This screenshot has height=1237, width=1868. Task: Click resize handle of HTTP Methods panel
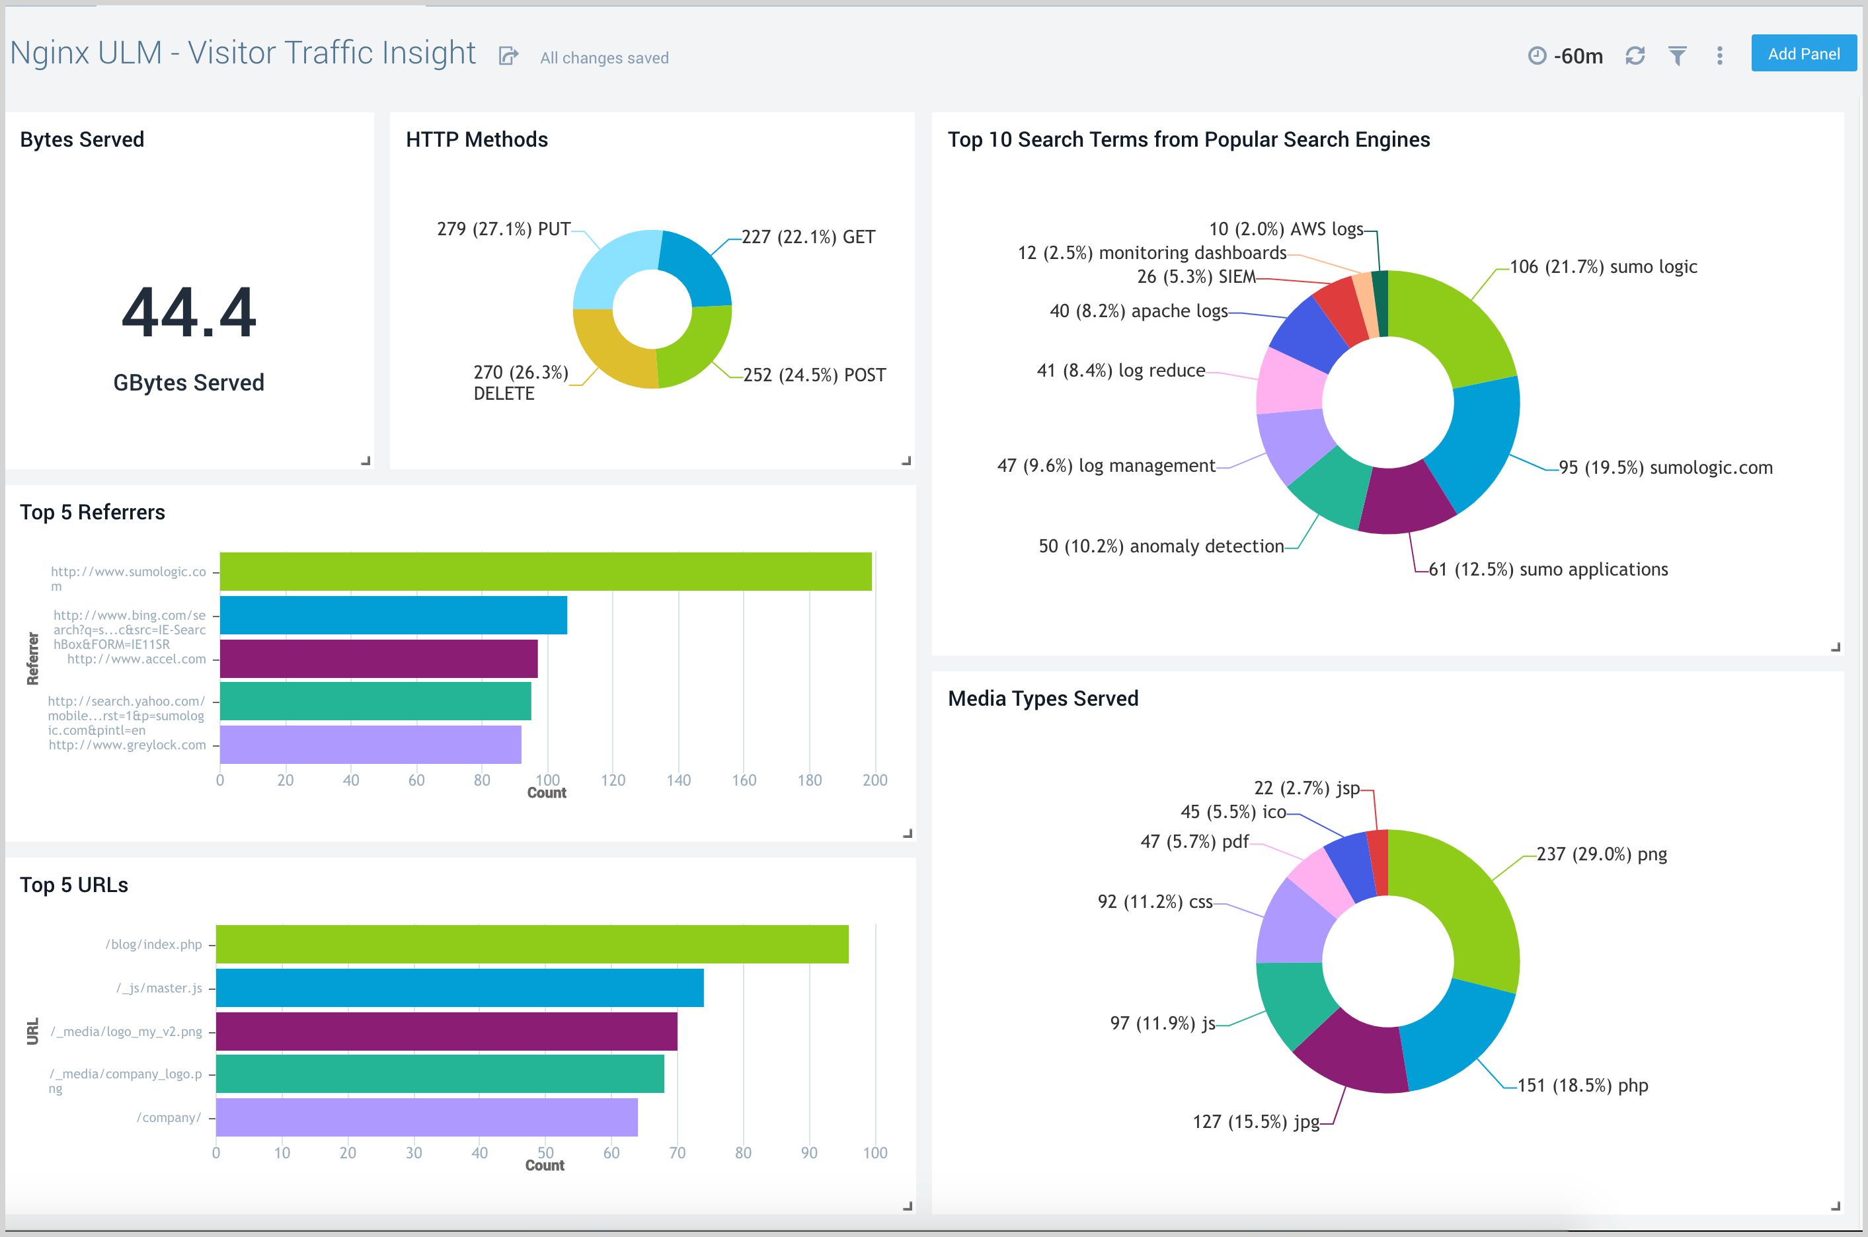click(906, 461)
